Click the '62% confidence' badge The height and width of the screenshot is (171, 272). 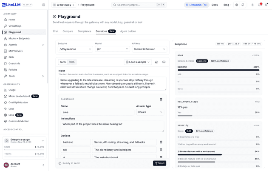tap(204, 131)
